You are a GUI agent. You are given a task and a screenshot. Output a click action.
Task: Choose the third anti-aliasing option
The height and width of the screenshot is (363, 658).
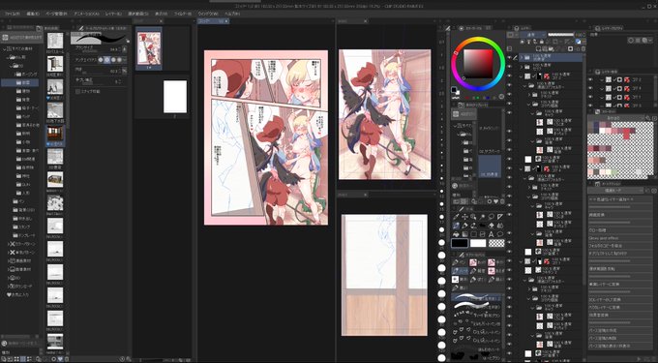(x=113, y=60)
